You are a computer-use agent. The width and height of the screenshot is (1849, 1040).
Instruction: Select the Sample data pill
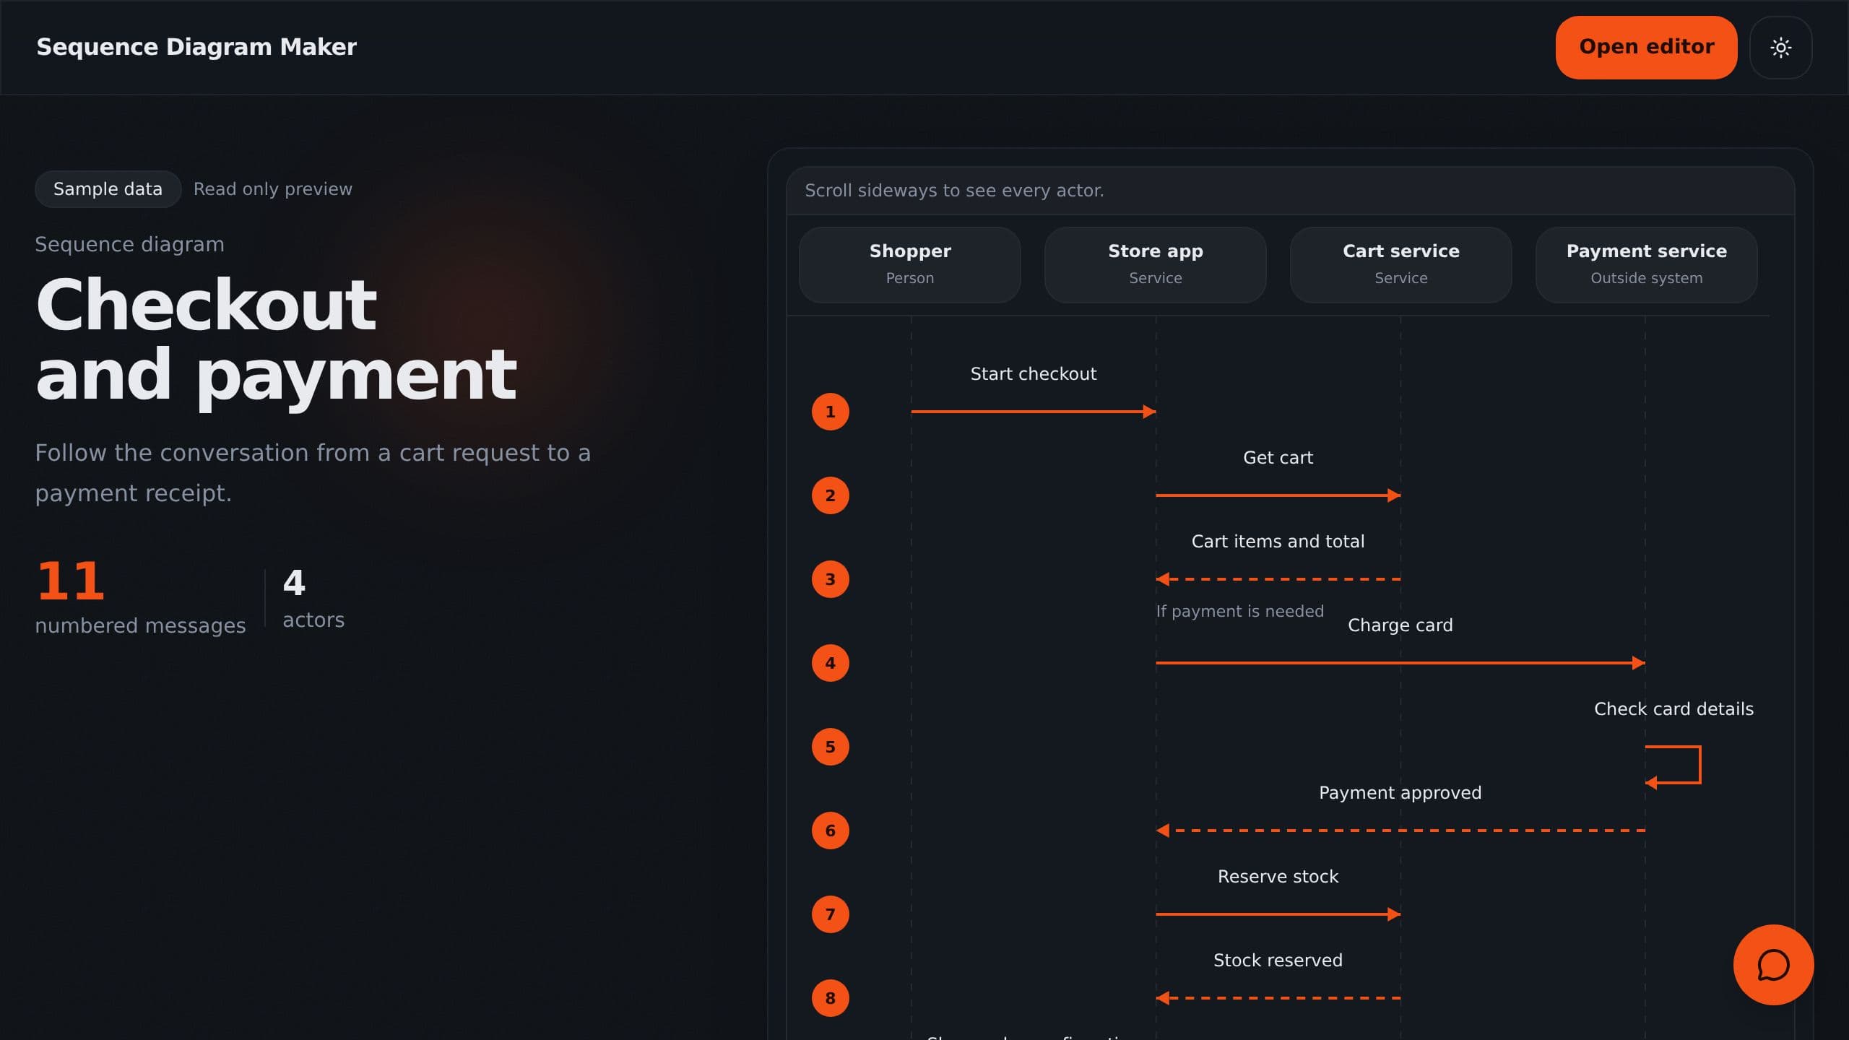coord(108,189)
